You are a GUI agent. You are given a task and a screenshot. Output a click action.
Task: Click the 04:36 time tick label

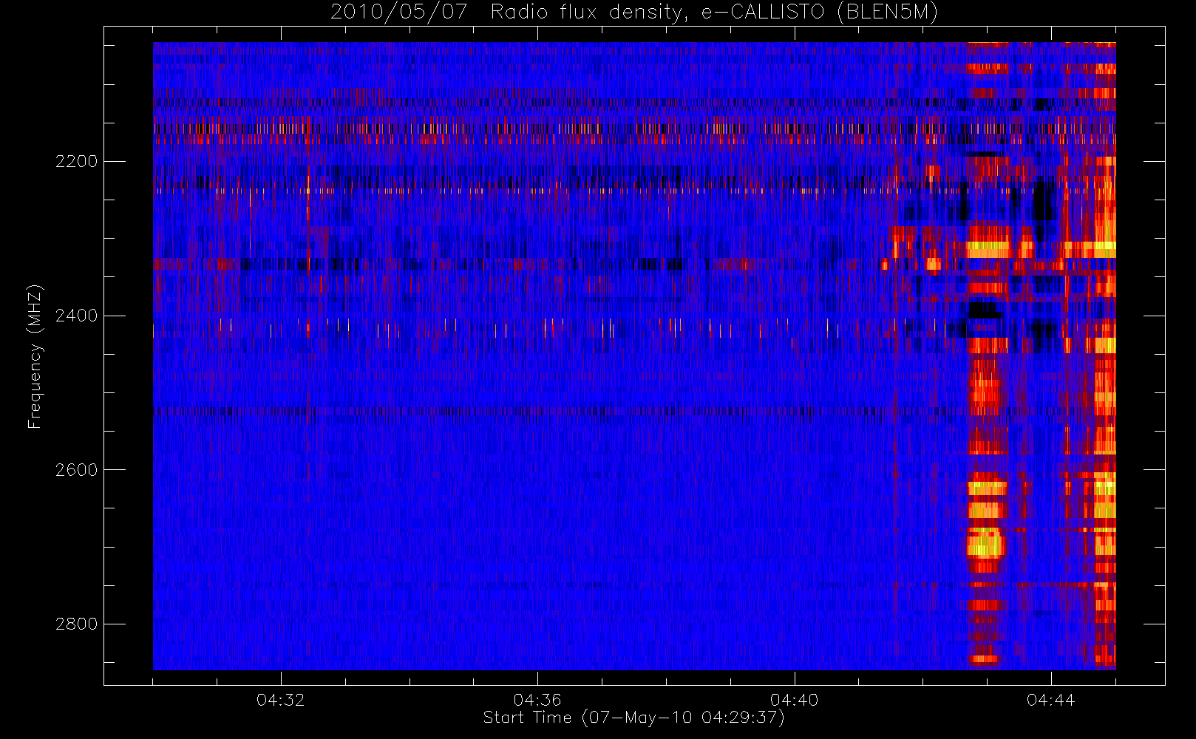click(x=537, y=700)
